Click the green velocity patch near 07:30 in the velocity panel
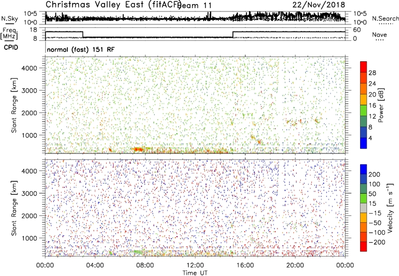Image resolution: width=399 pixels, height=276 pixels. [138, 253]
